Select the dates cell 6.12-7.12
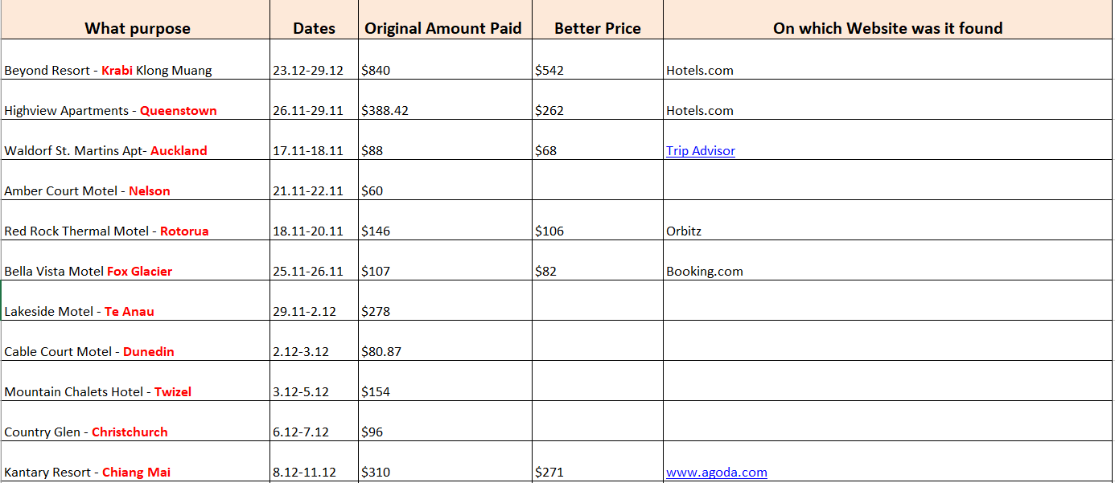This screenshot has width=1115, height=483. (x=314, y=422)
